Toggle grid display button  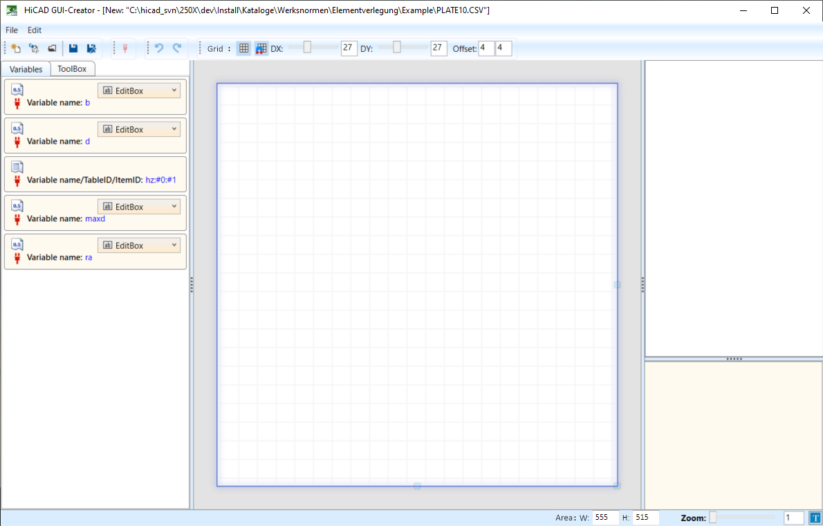pos(243,48)
